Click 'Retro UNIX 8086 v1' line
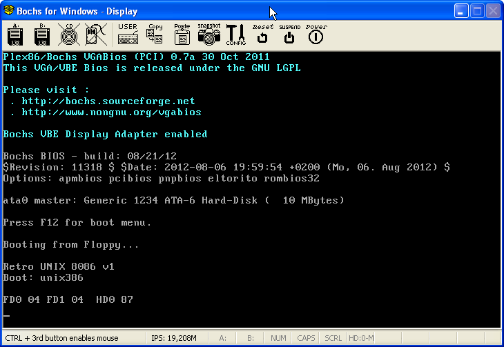The height and width of the screenshot is (347, 504). [x=59, y=266]
